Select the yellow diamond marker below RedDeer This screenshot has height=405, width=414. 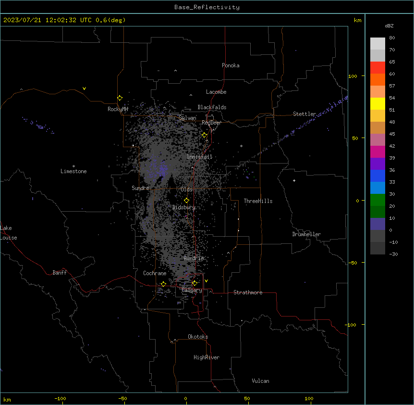click(x=205, y=135)
